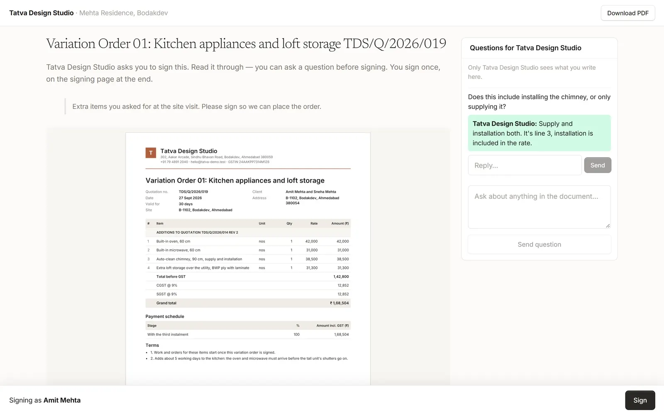Click the 'With the third instalment' payment stage

(x=168, y=334)
